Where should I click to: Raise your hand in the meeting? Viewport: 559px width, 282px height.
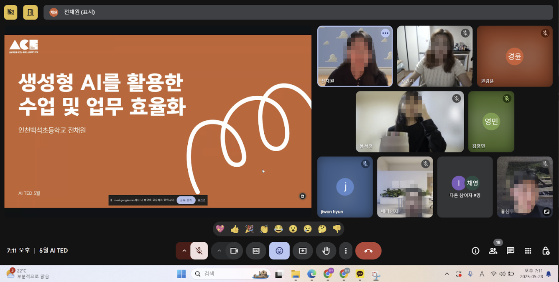(326, 251)
